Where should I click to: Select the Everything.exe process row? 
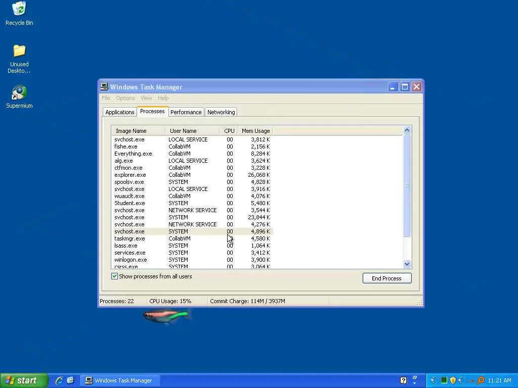(x=192, y=154)
